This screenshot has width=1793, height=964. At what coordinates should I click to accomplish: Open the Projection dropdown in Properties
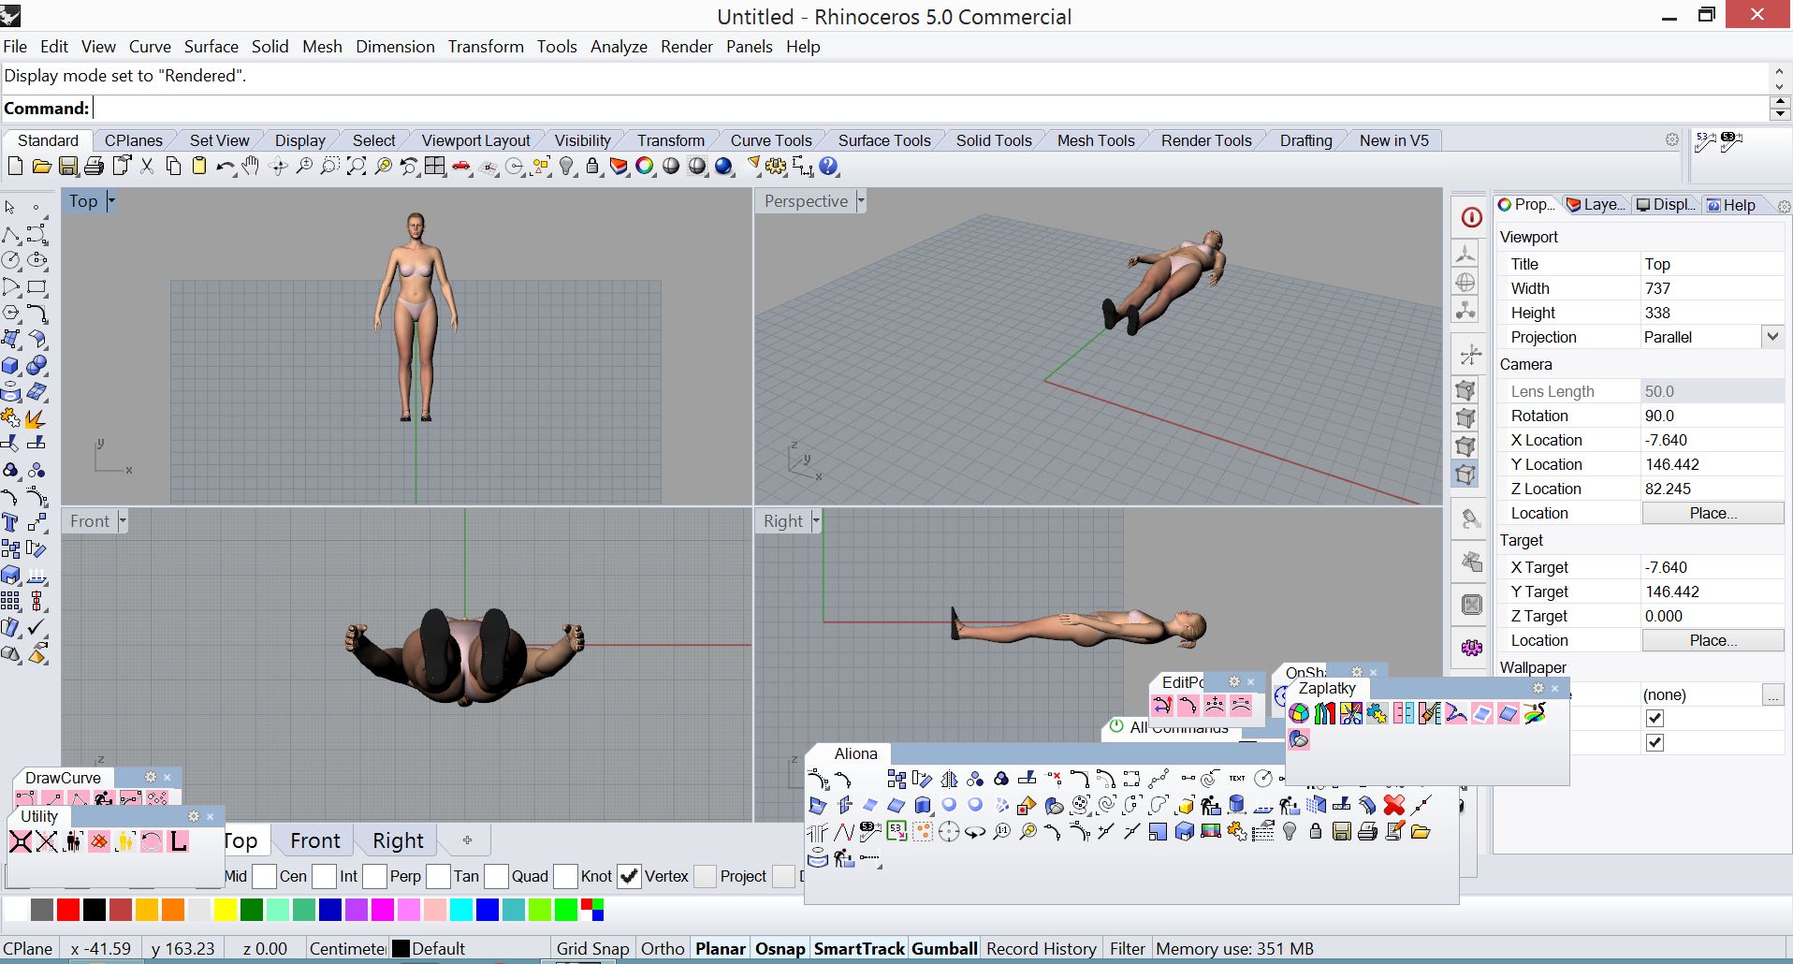[x=1771, y=337]
